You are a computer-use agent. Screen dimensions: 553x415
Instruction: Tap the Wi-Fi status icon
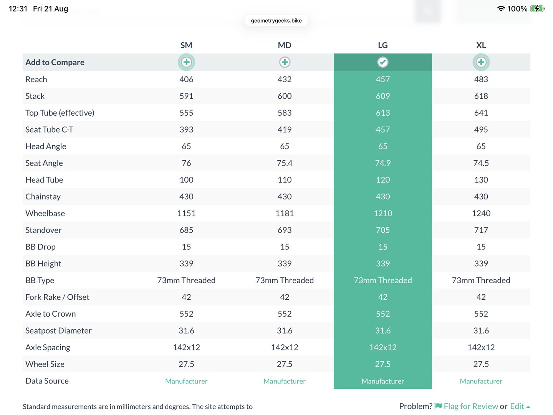(x=501, y=8)
